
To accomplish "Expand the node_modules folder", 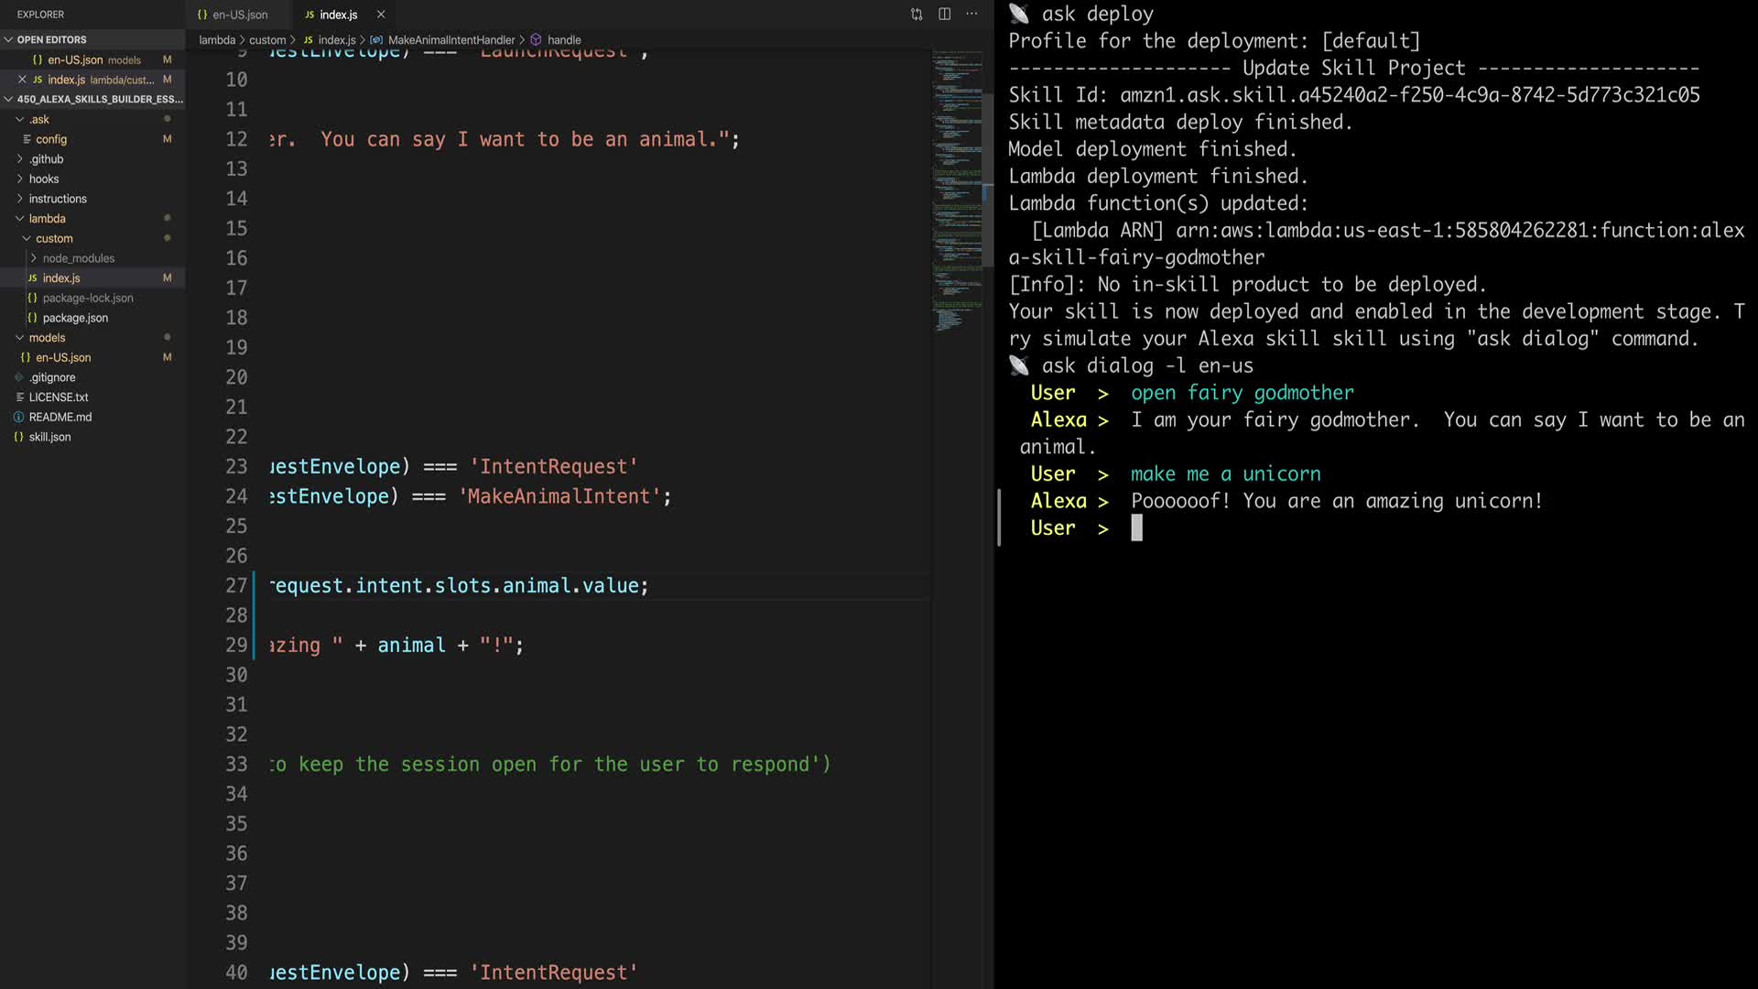I will point(78,258).
